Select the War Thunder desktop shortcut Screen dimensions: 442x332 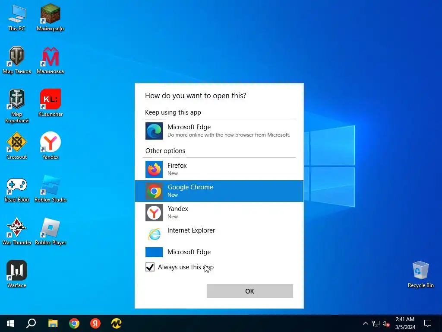pyautogui.click(x=17, y=232)
